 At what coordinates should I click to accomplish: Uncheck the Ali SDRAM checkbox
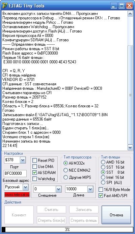point(34,172)
